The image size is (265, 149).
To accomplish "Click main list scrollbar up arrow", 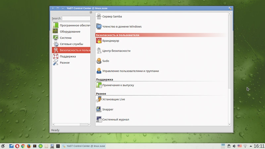I will [230, 14].
